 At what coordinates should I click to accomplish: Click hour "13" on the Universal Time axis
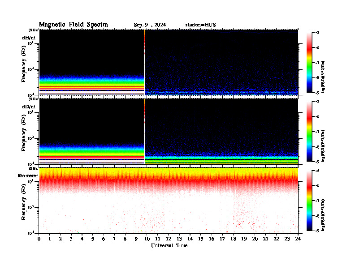pos(179,239)
